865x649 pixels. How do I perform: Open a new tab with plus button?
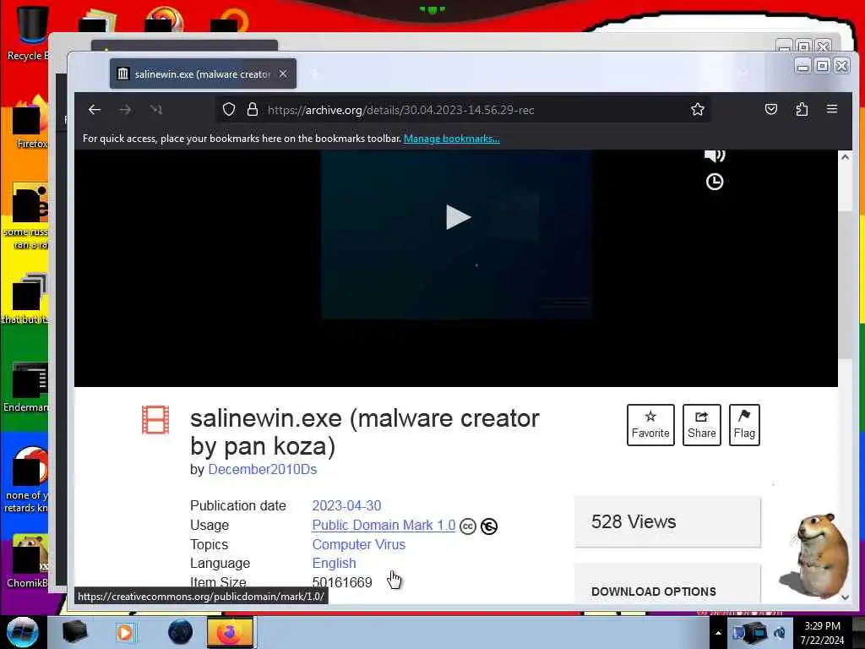click(316, 74)
